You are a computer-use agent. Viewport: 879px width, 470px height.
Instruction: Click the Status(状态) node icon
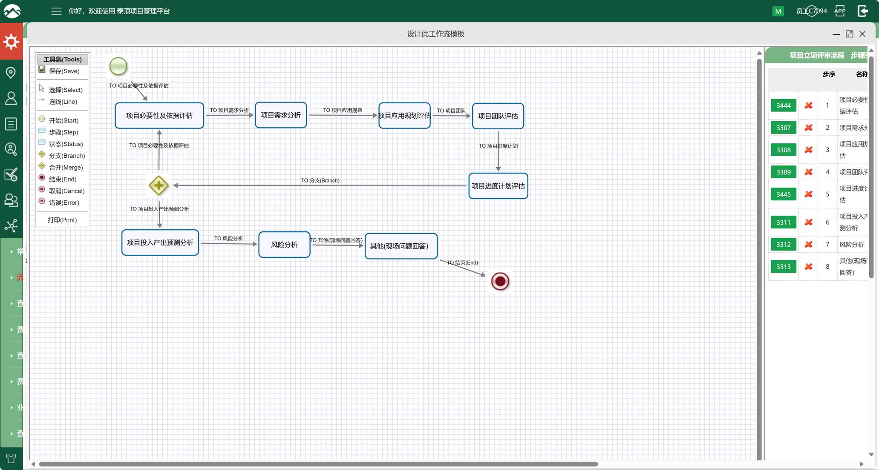click(43, 144)
